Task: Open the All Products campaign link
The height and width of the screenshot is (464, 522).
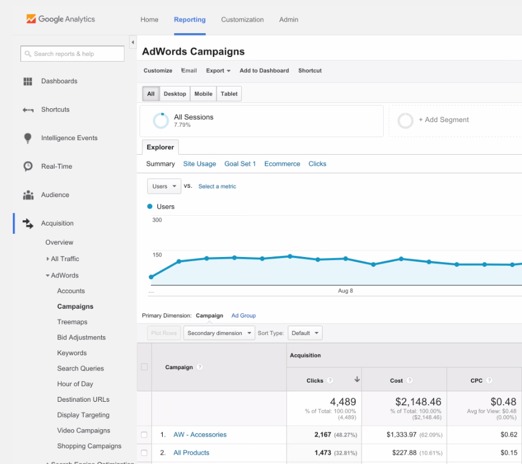Action: pos(191,453)
